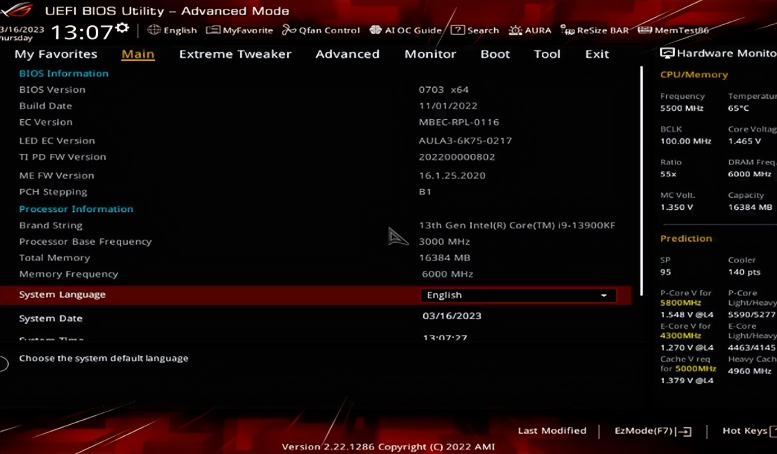This screenshot has width=777, height=454.
Task: Click the Search question-mark icon
Action: [458, 30]
